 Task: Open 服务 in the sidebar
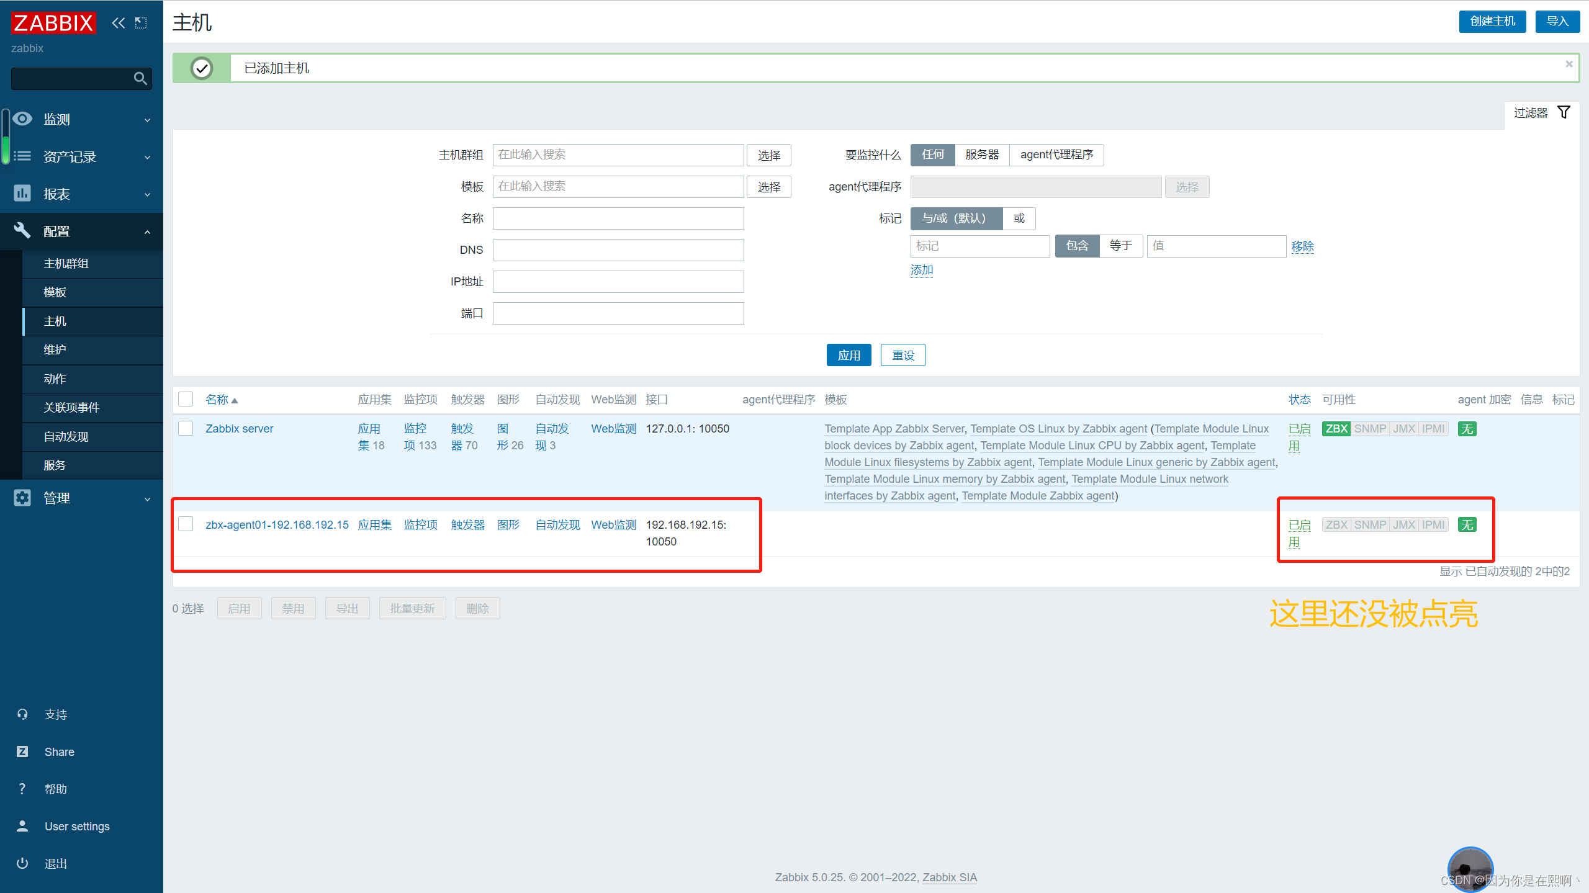pyautogui.click(x=92, y=465)
